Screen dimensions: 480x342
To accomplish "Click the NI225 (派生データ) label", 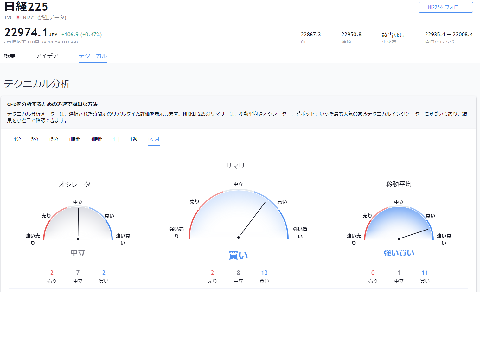I will coord(45,18).
